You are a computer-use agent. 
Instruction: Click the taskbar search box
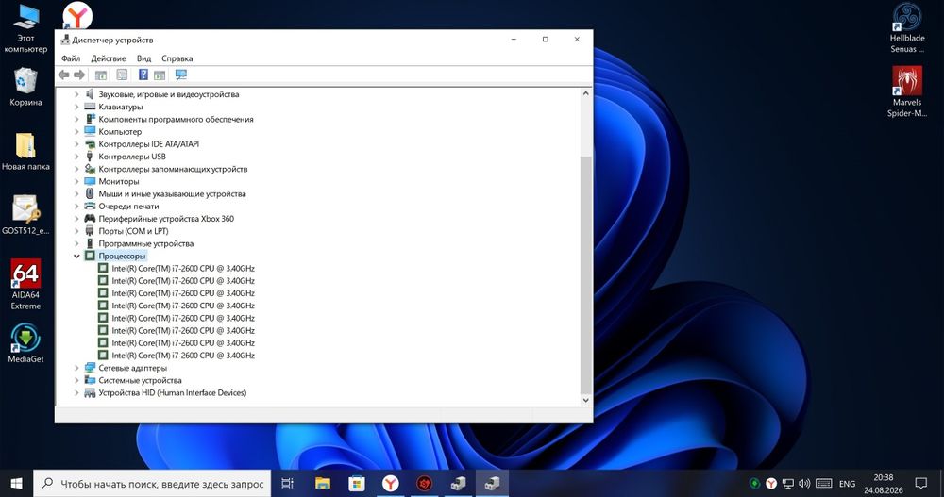154,483
